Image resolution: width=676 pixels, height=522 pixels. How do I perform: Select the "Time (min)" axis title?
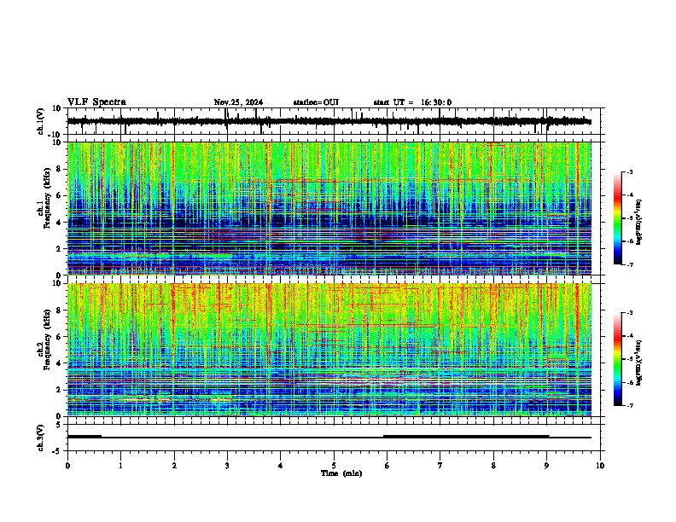[341, 473]
